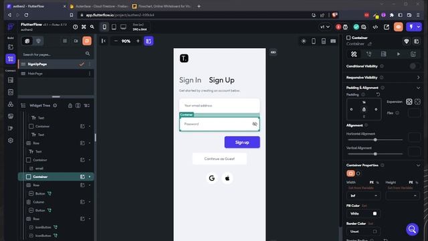Switch to the FlutterFlow browser tab
428x241 pixels.
[x=36, y=6]
